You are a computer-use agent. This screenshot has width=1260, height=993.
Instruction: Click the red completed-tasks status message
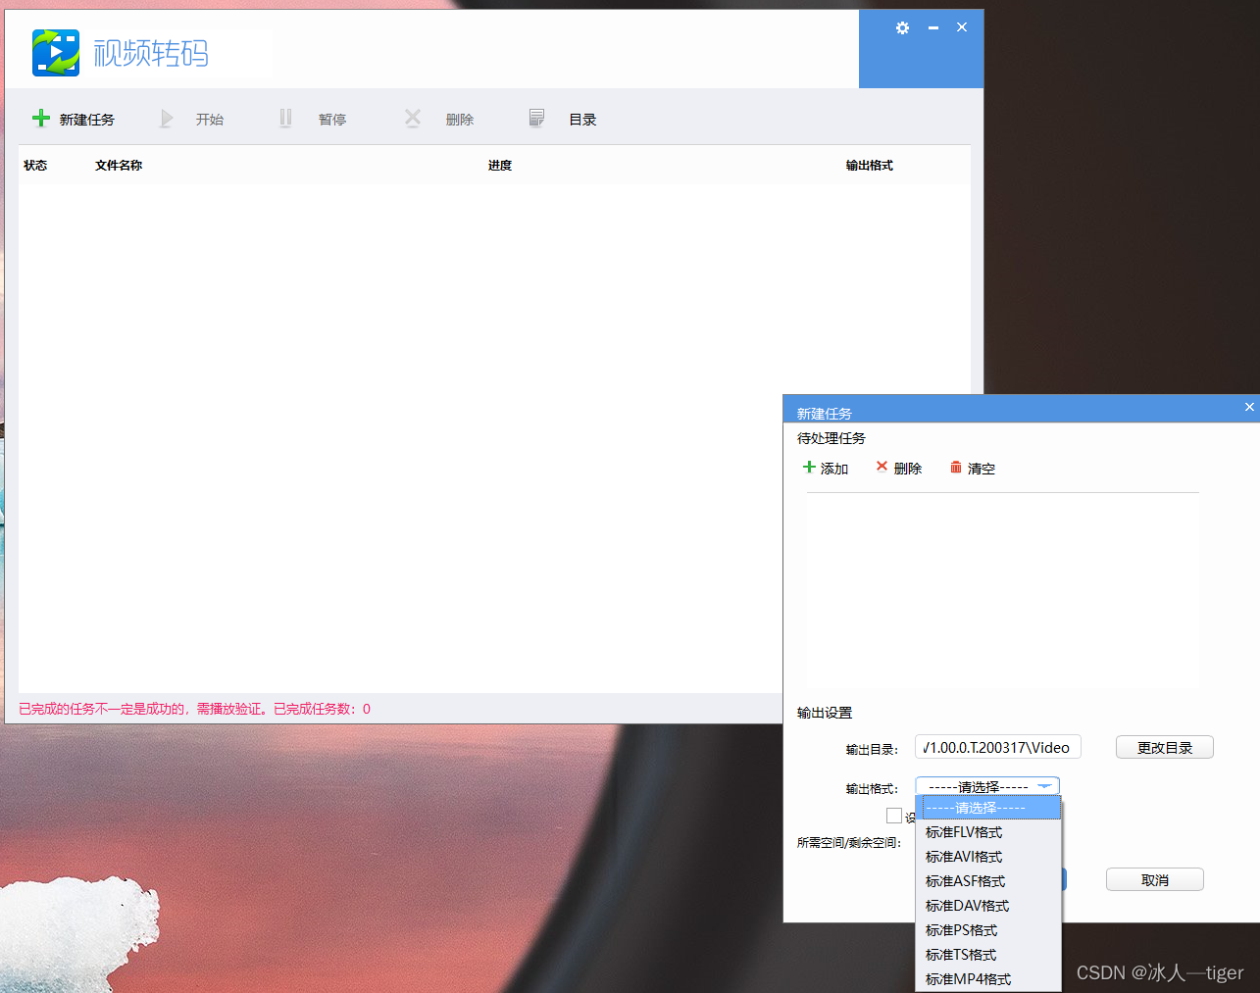[x=195, y=709]
